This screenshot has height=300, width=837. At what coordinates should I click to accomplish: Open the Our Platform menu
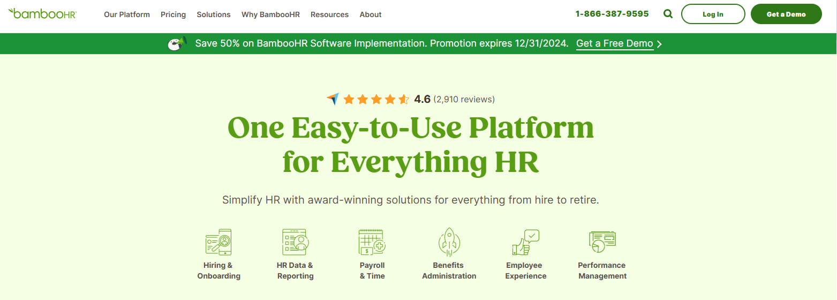[127, 14]
